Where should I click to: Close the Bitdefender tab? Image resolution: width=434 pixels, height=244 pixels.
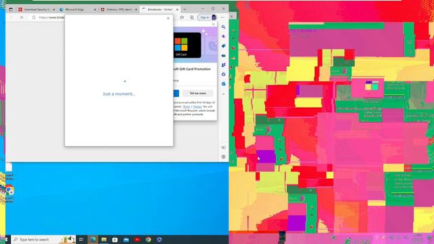(177, 9)
